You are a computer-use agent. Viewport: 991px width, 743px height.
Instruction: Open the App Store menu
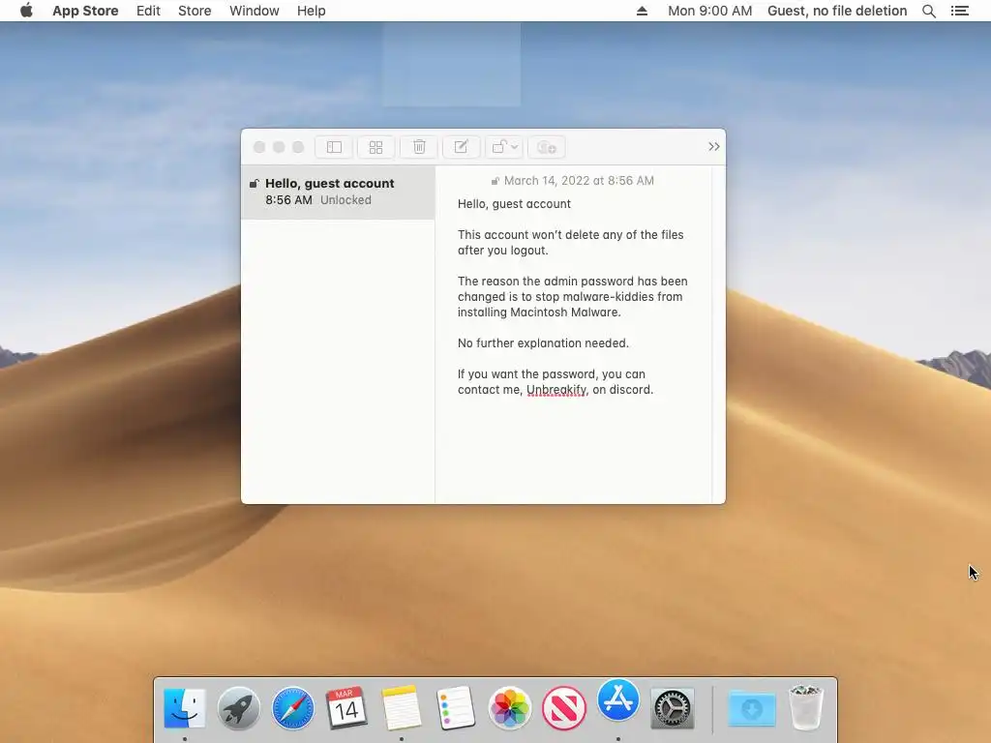[85, 11]
